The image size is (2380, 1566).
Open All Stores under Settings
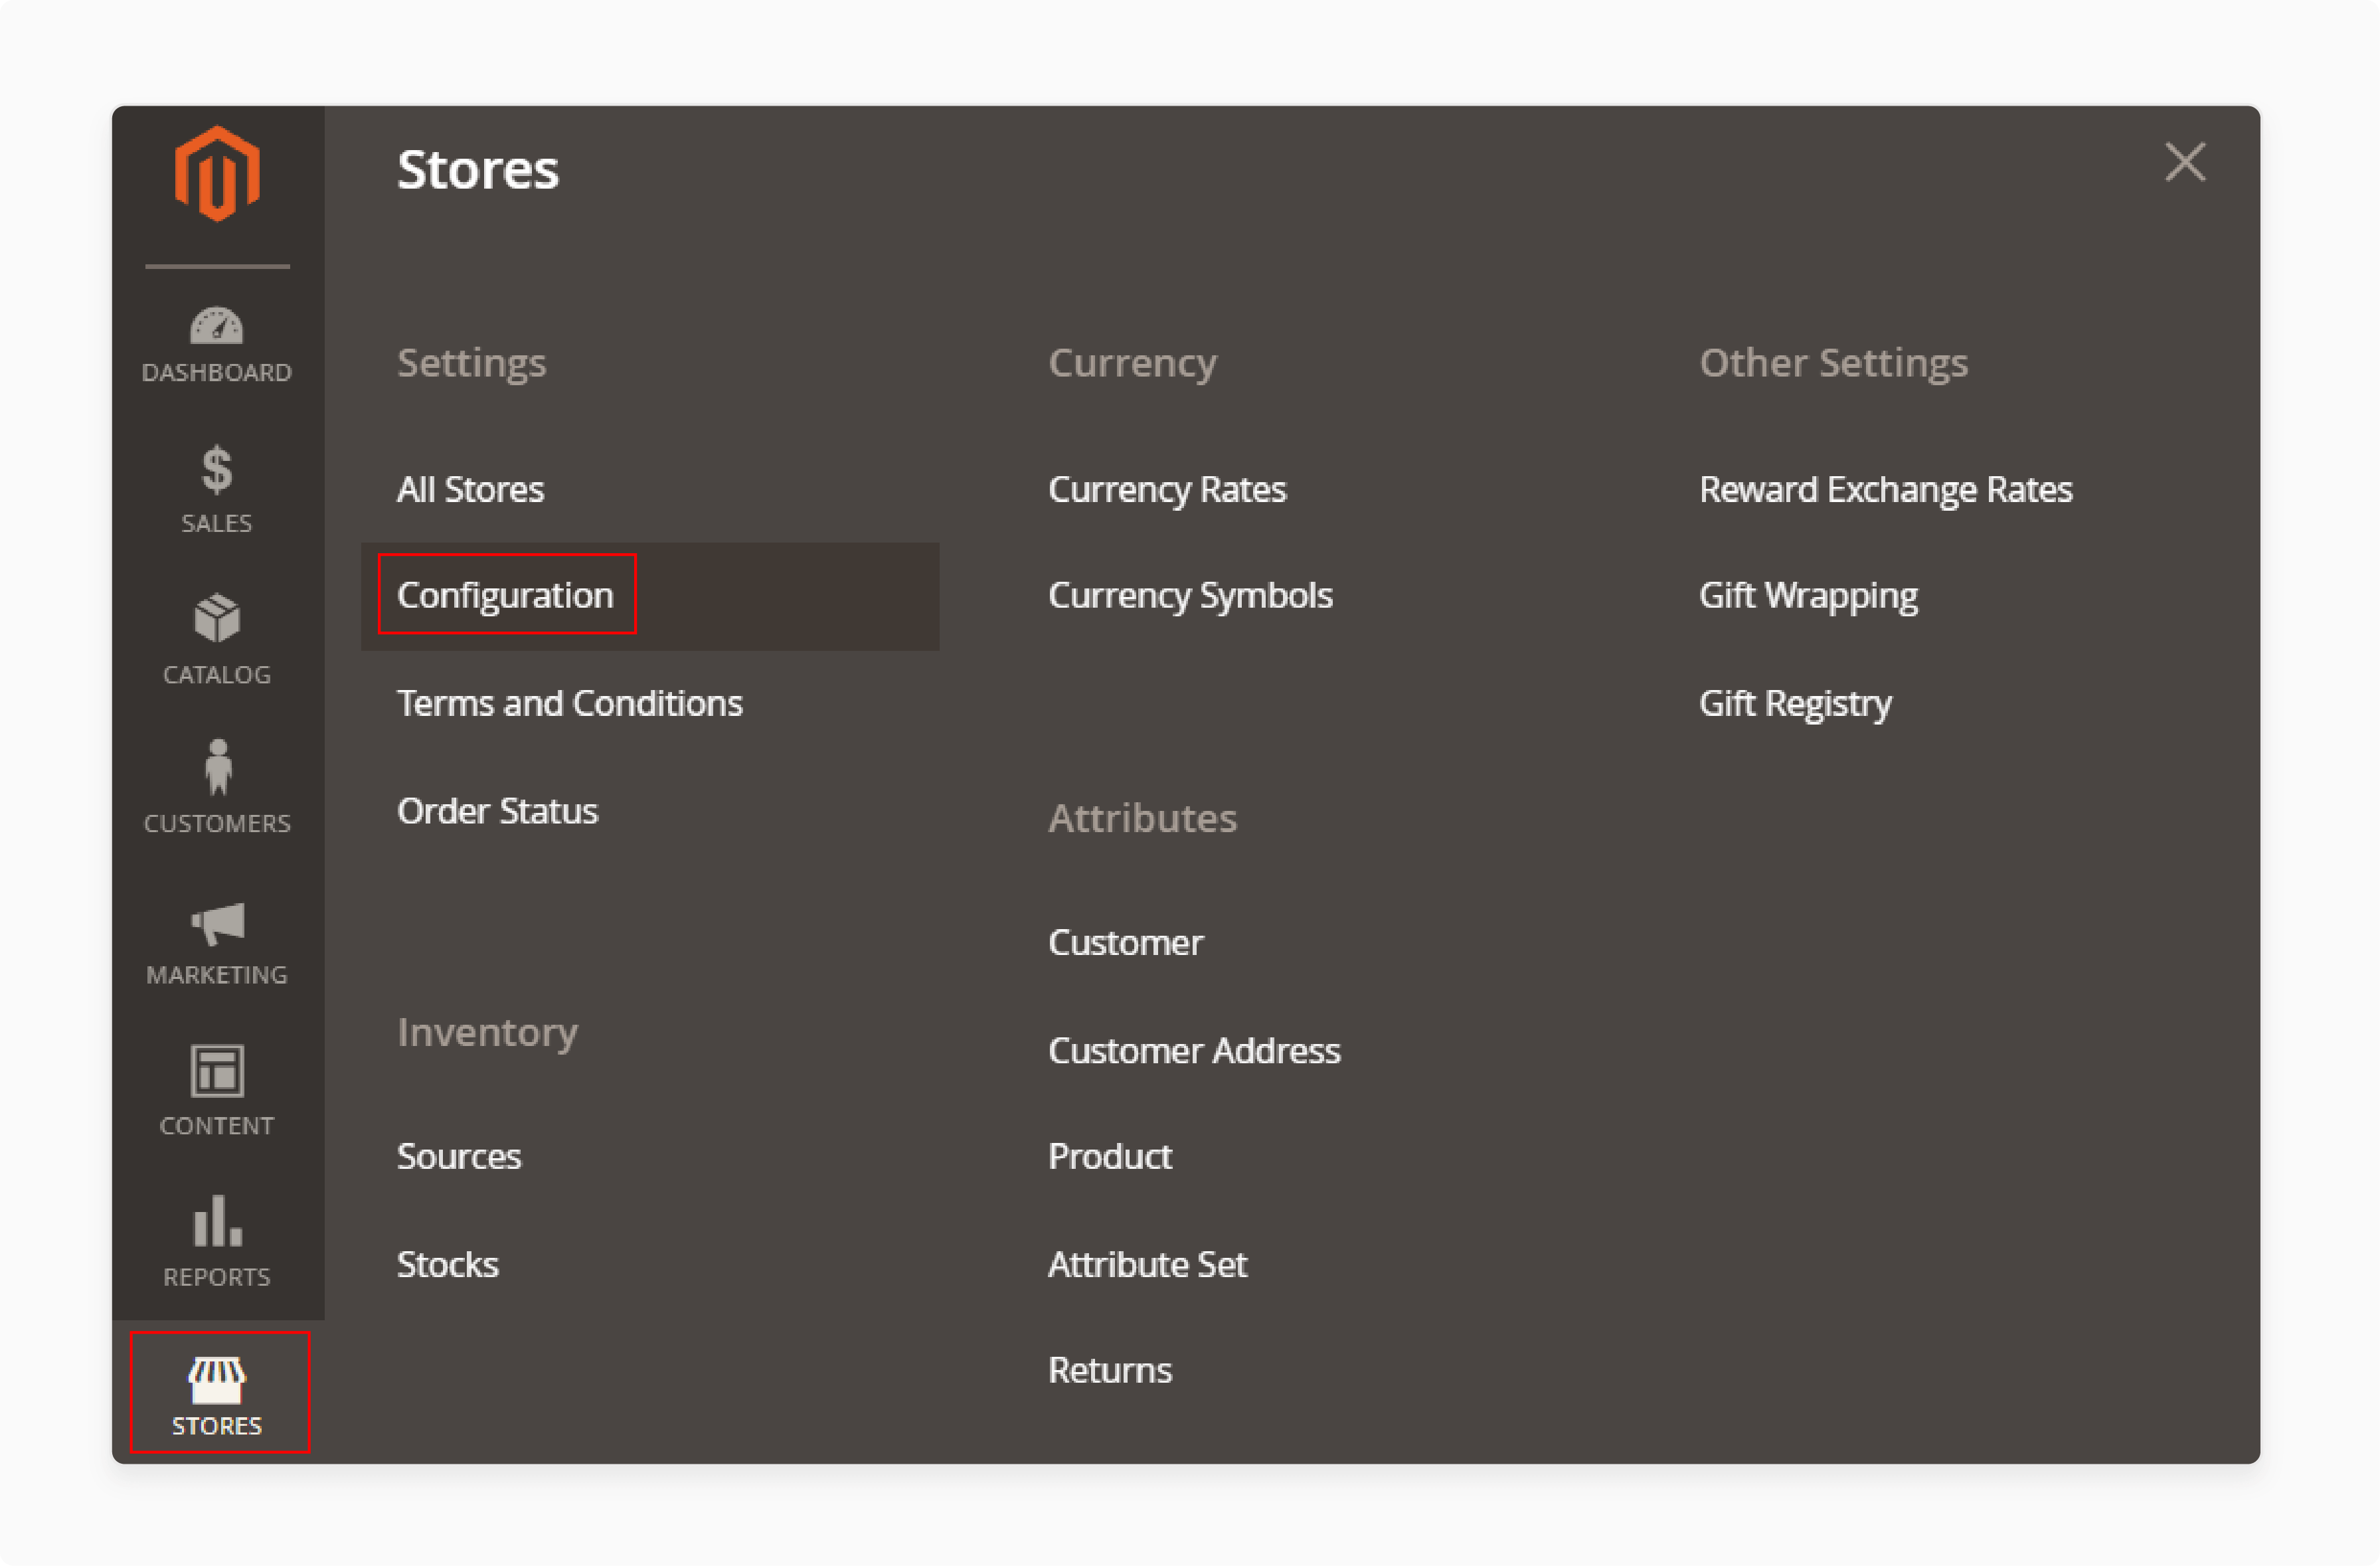pyautogui.click(x=470, y=490)
